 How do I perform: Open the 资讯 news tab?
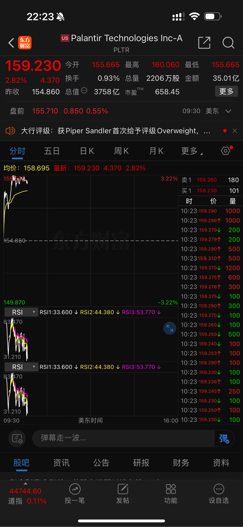[x=61, y=463]
